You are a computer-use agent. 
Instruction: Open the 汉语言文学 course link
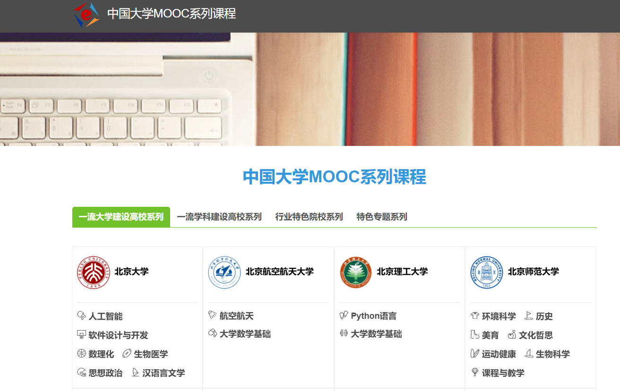coord(164,373)
